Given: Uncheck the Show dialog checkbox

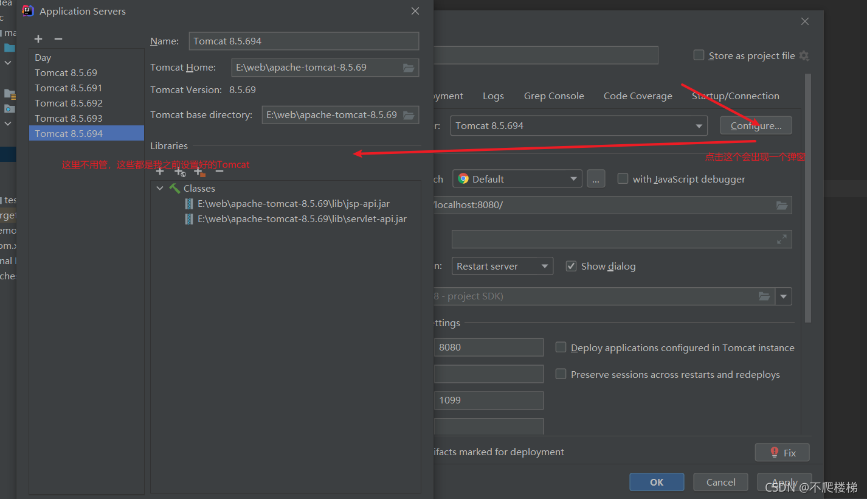Looking at the screenshot, I should pyautogui.click(x=571, y=266).
